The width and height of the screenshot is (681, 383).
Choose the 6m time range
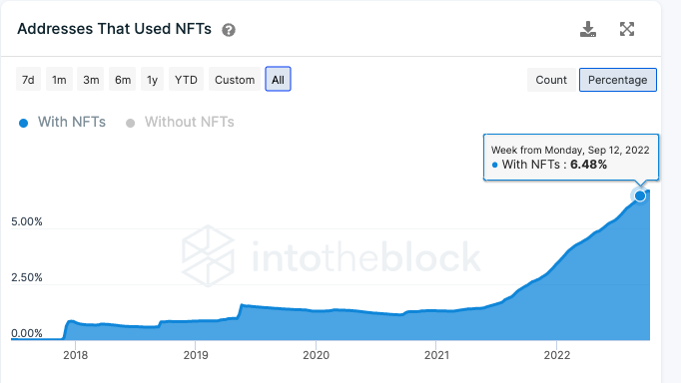pos(123,80)
